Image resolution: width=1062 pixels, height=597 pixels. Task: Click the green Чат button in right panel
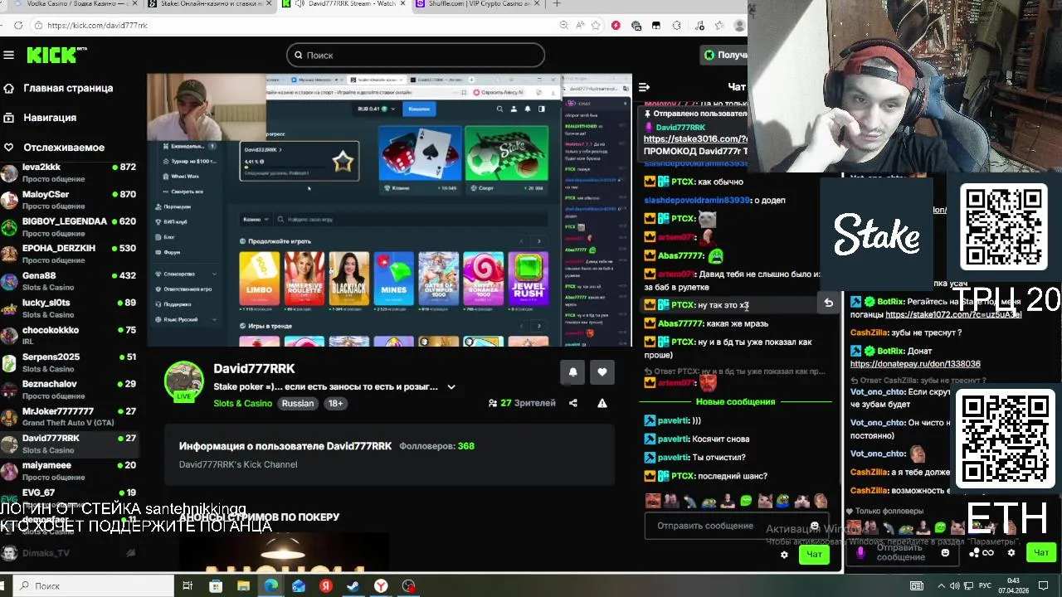coord(1041,552)
